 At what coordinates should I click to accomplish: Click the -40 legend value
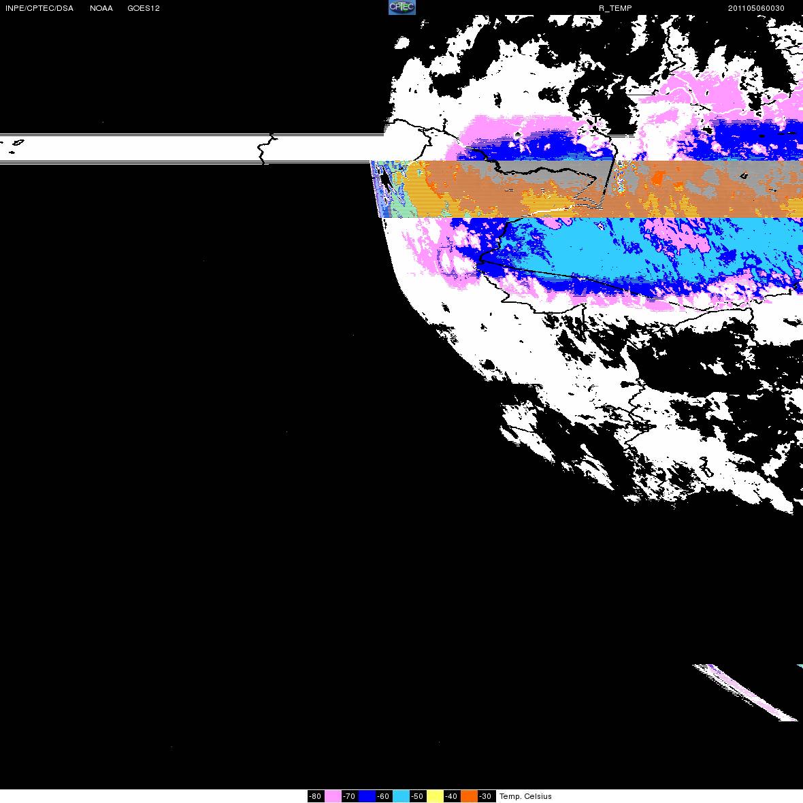point(451,796)
